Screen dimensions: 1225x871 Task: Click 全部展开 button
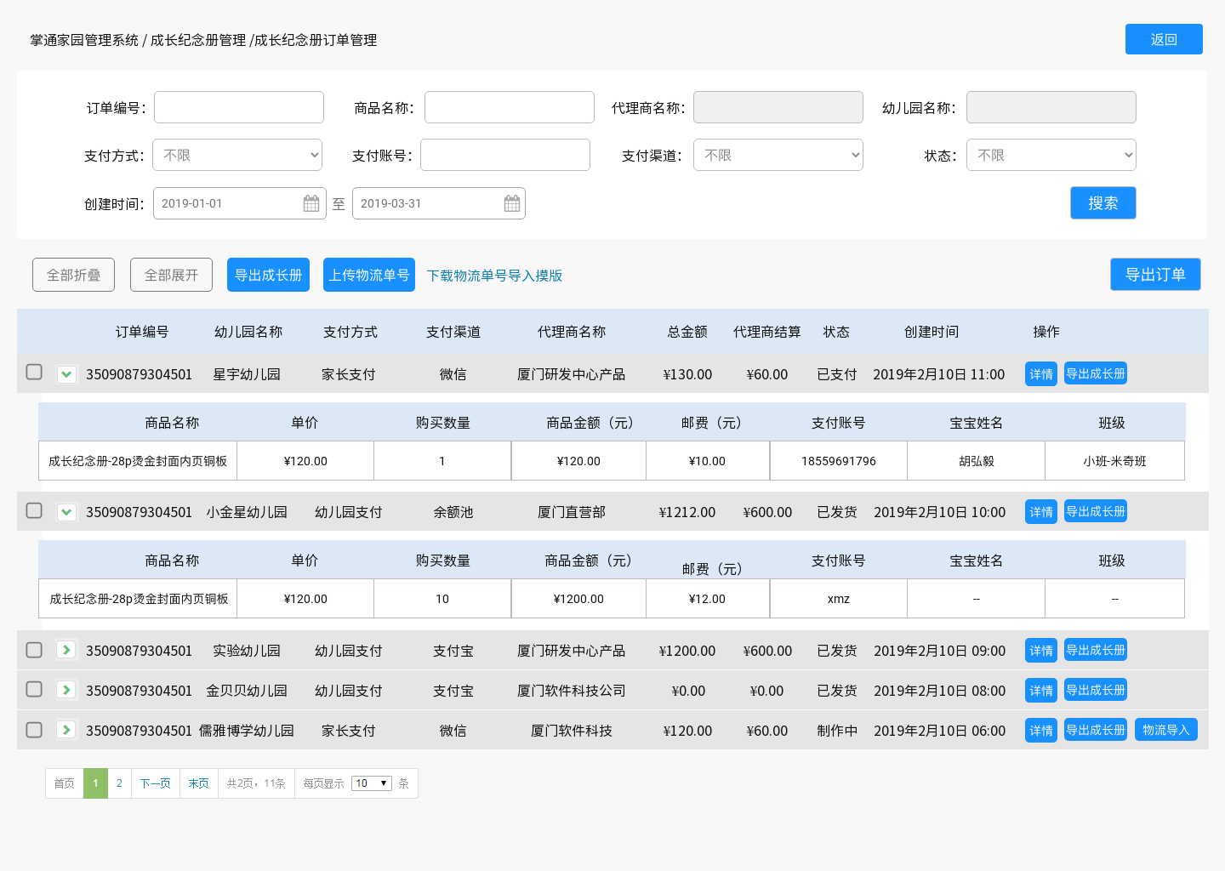(x=171, y=275)
